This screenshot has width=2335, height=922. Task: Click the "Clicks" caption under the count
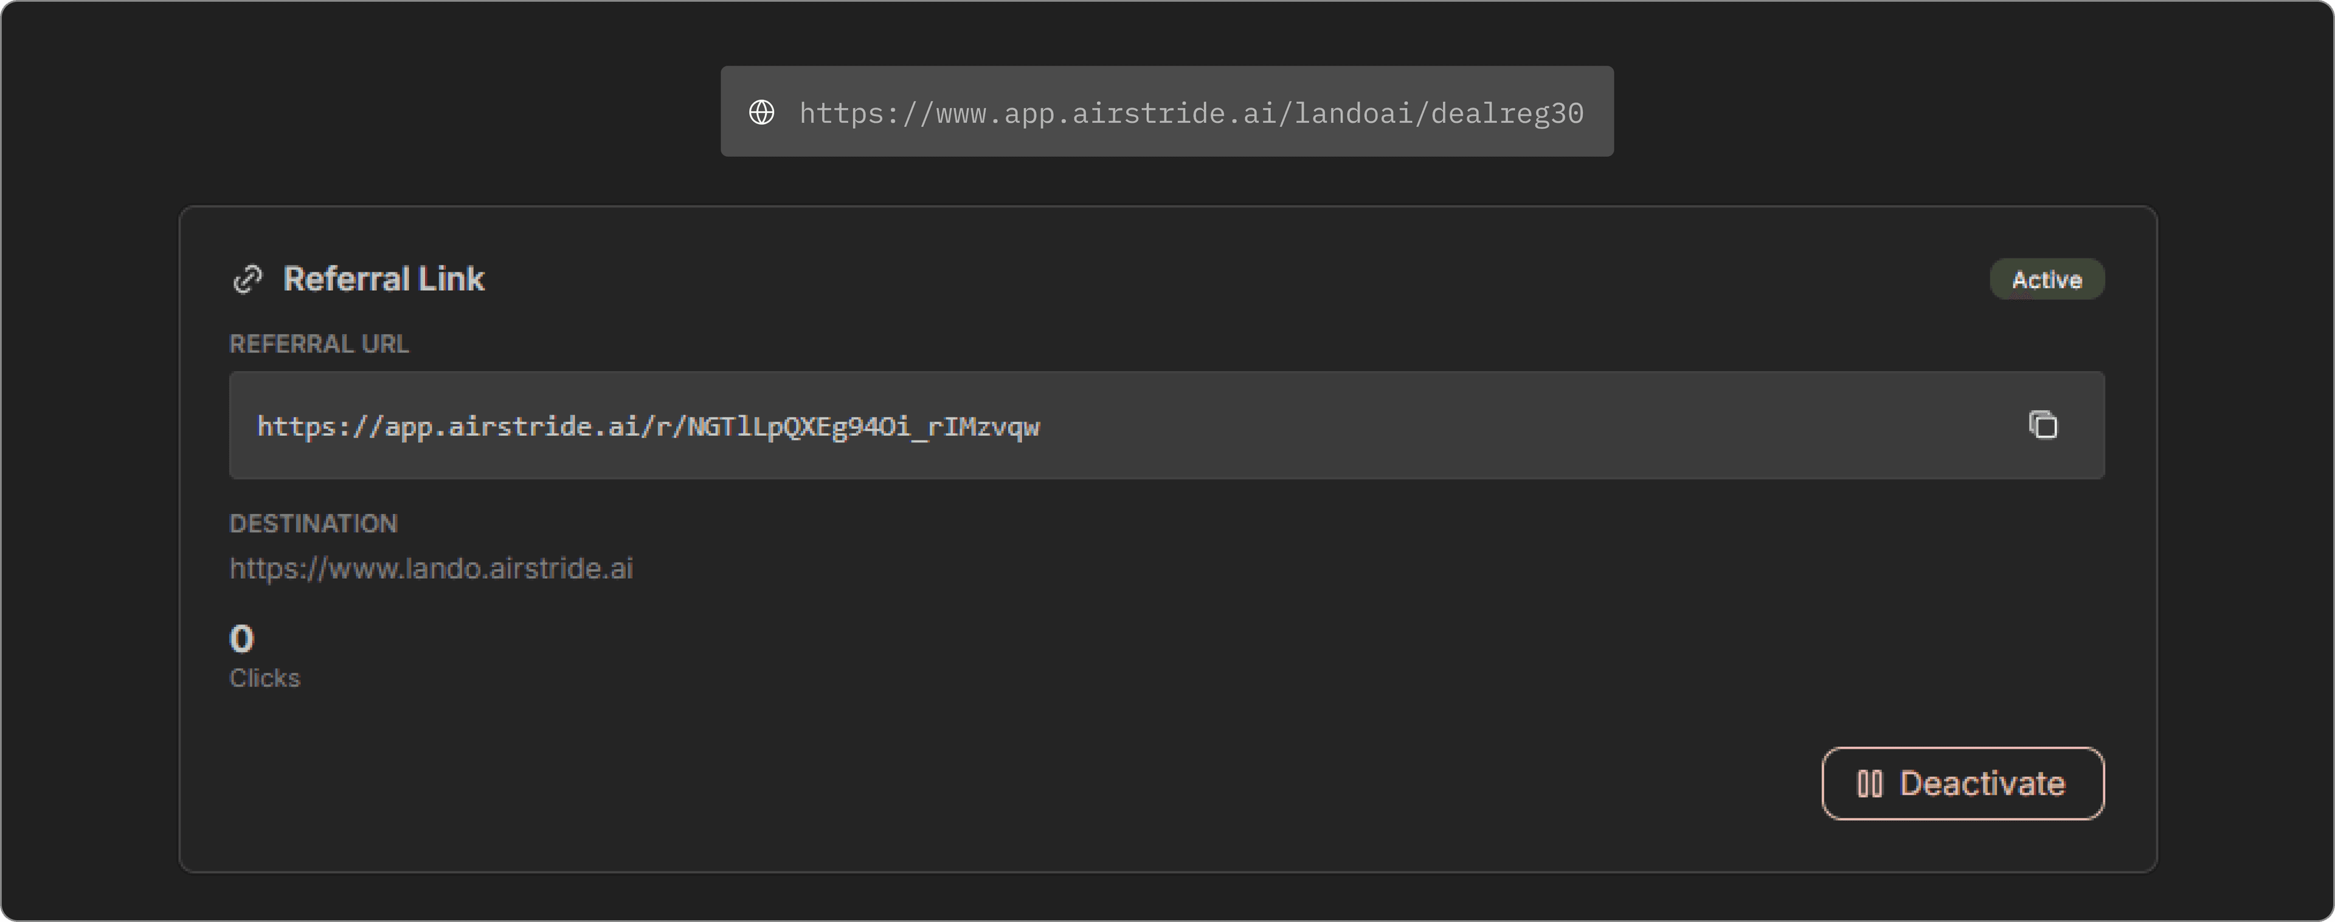[265, 678]
